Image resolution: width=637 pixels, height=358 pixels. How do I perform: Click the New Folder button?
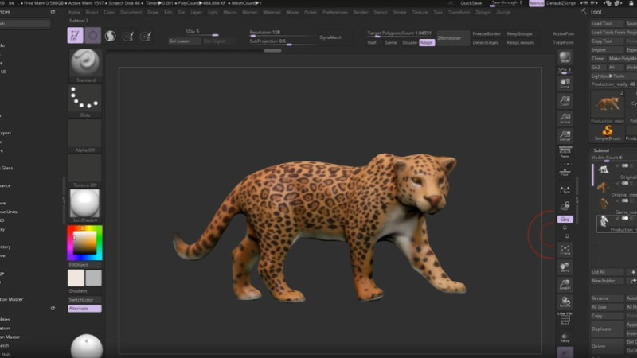point(607,281)
